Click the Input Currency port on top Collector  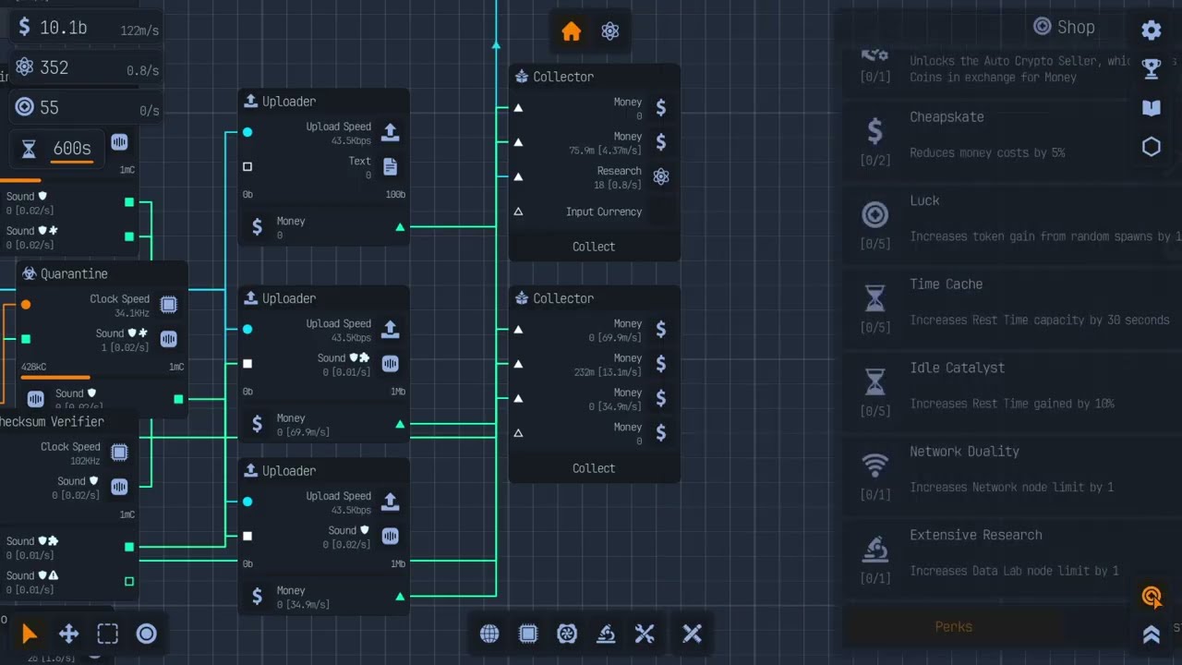point(518,212)
